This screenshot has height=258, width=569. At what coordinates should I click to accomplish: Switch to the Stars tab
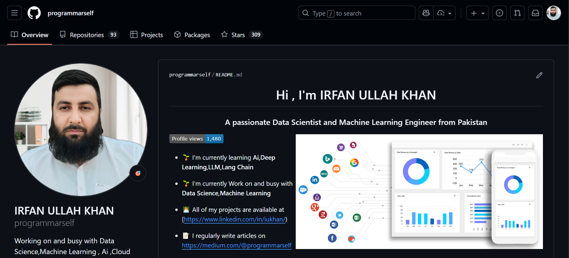pos(242,35)
